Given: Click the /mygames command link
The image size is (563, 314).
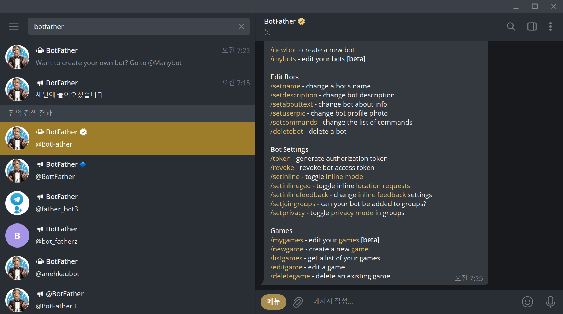Looking at the screenshot, I should [x=287, y=240].
